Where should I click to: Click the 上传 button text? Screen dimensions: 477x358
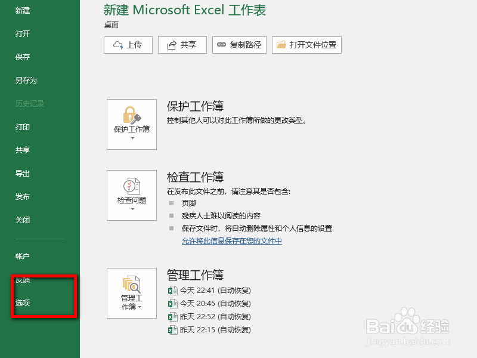click(x=134, y=45)
